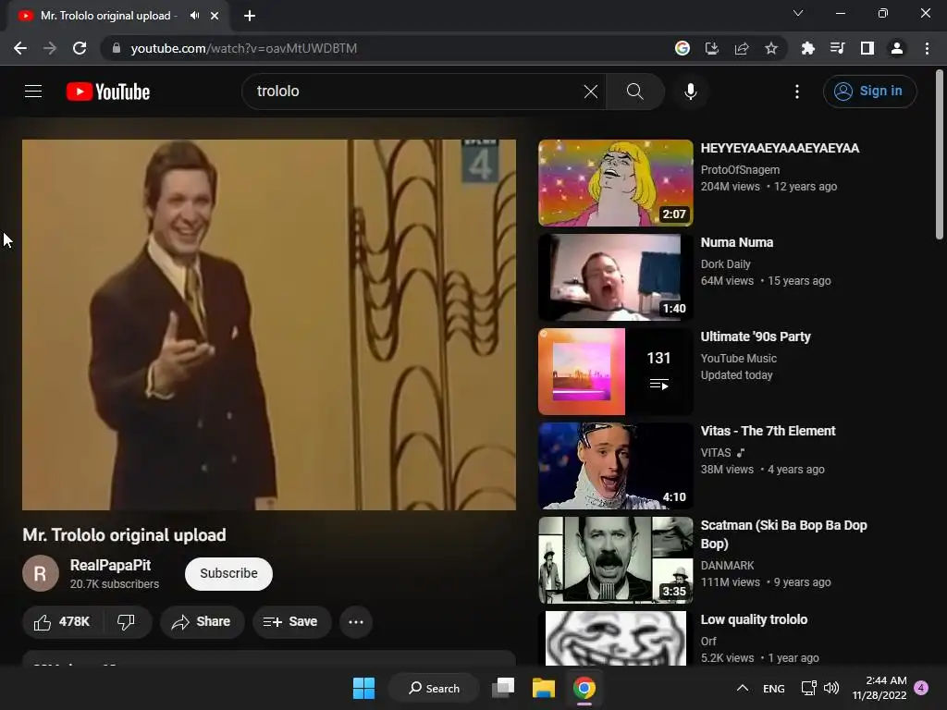Open Windows Start menu

click(363, 688)
